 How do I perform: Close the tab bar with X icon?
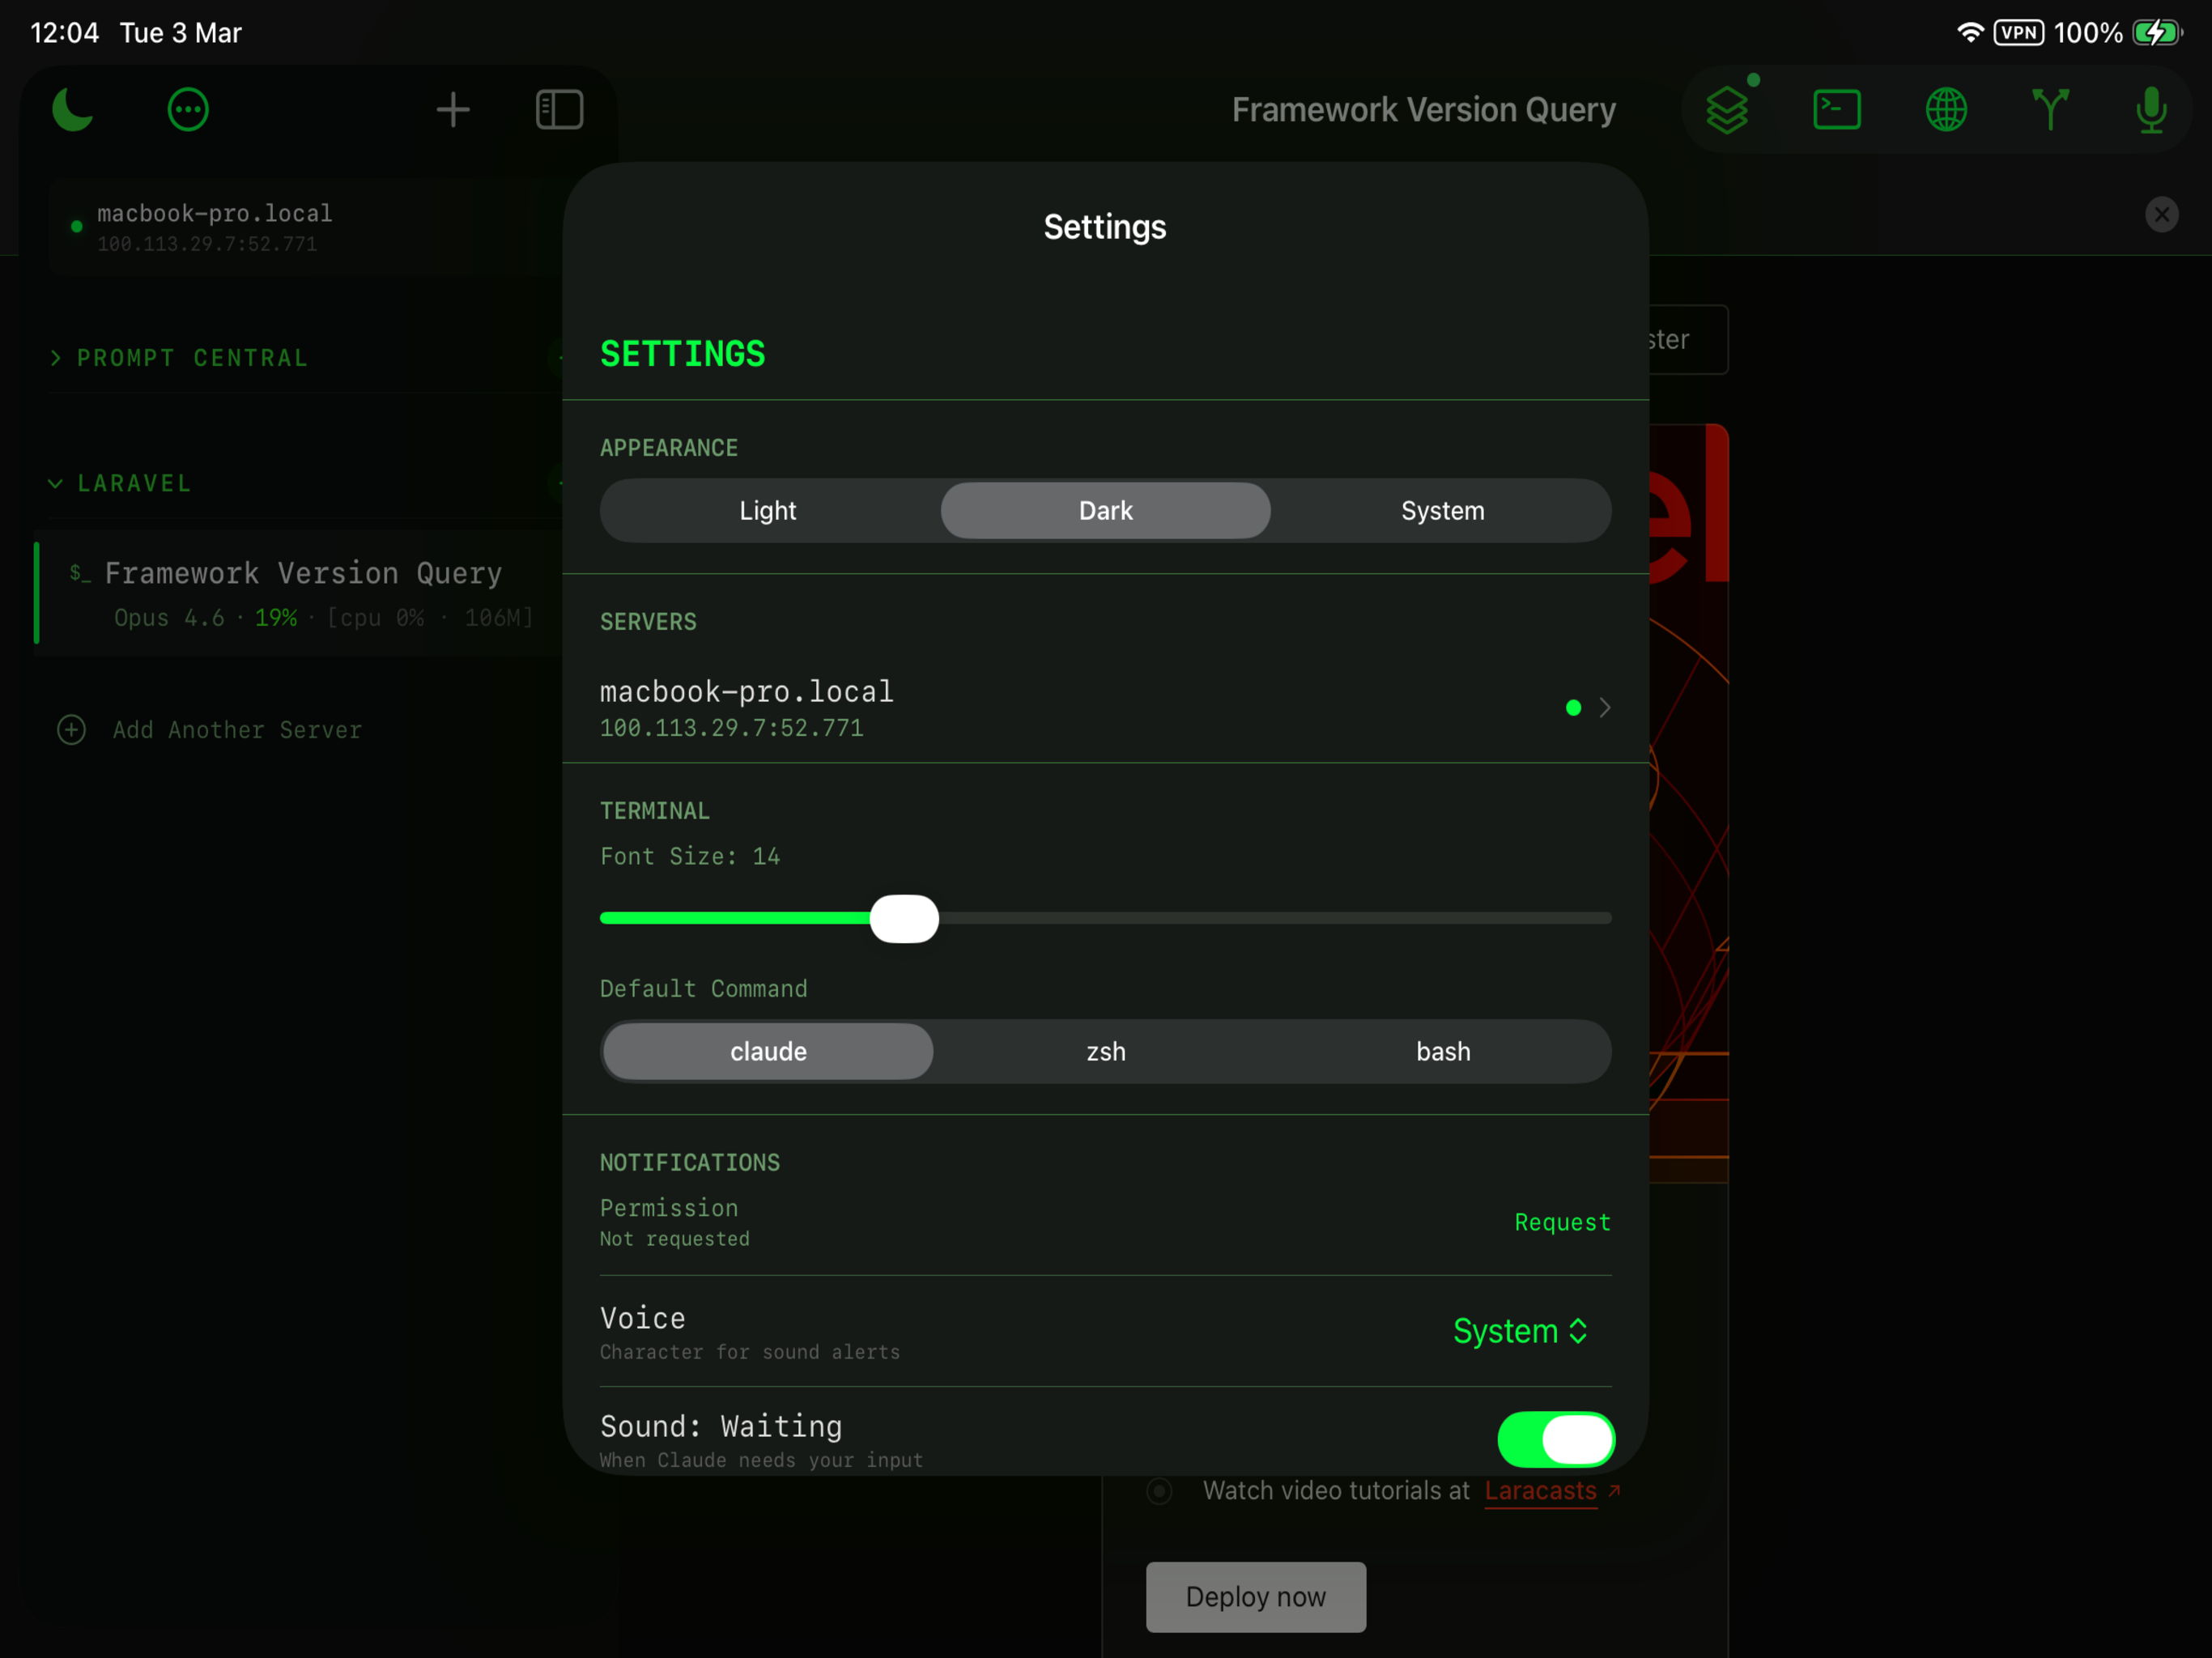2162,214
